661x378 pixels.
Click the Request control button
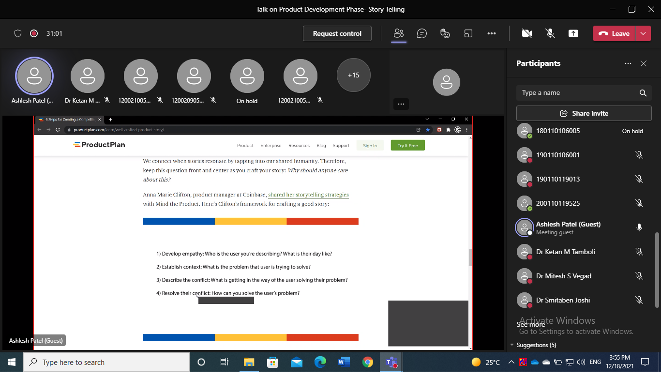pyautogui.click(x=337, y=33)
